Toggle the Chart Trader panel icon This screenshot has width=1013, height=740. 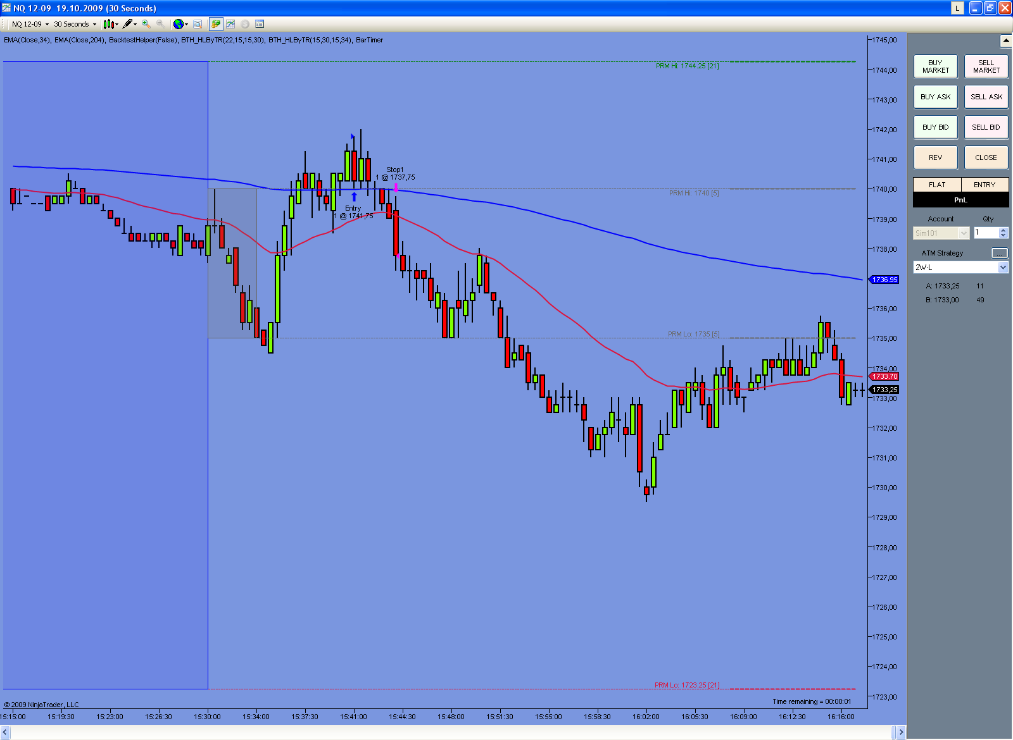pyautogui.click(x=216, y=24)
